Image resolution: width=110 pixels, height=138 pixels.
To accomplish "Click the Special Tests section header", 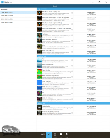I will point(73,103).
